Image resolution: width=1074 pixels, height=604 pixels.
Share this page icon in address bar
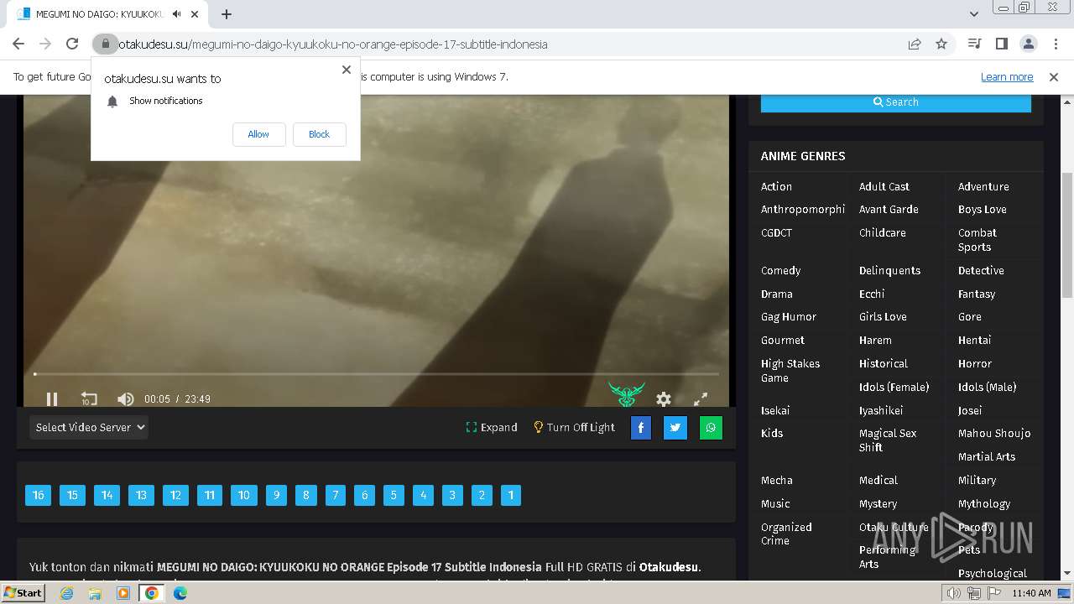[915, 44]
